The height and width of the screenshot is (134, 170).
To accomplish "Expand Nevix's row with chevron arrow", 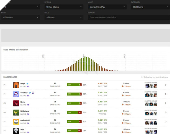I will 166,104.
